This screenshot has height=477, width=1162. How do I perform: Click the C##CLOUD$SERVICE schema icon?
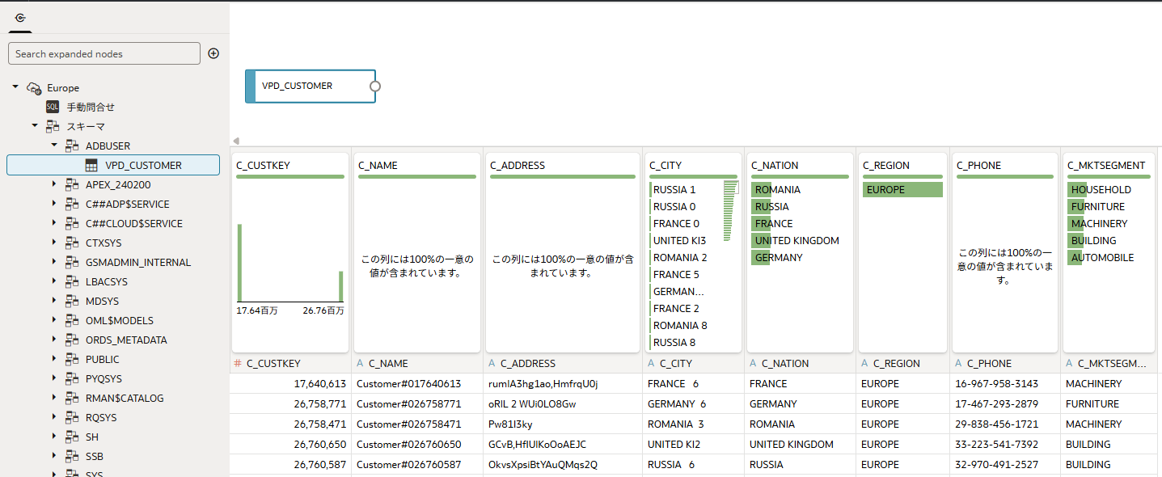point(72,223)
